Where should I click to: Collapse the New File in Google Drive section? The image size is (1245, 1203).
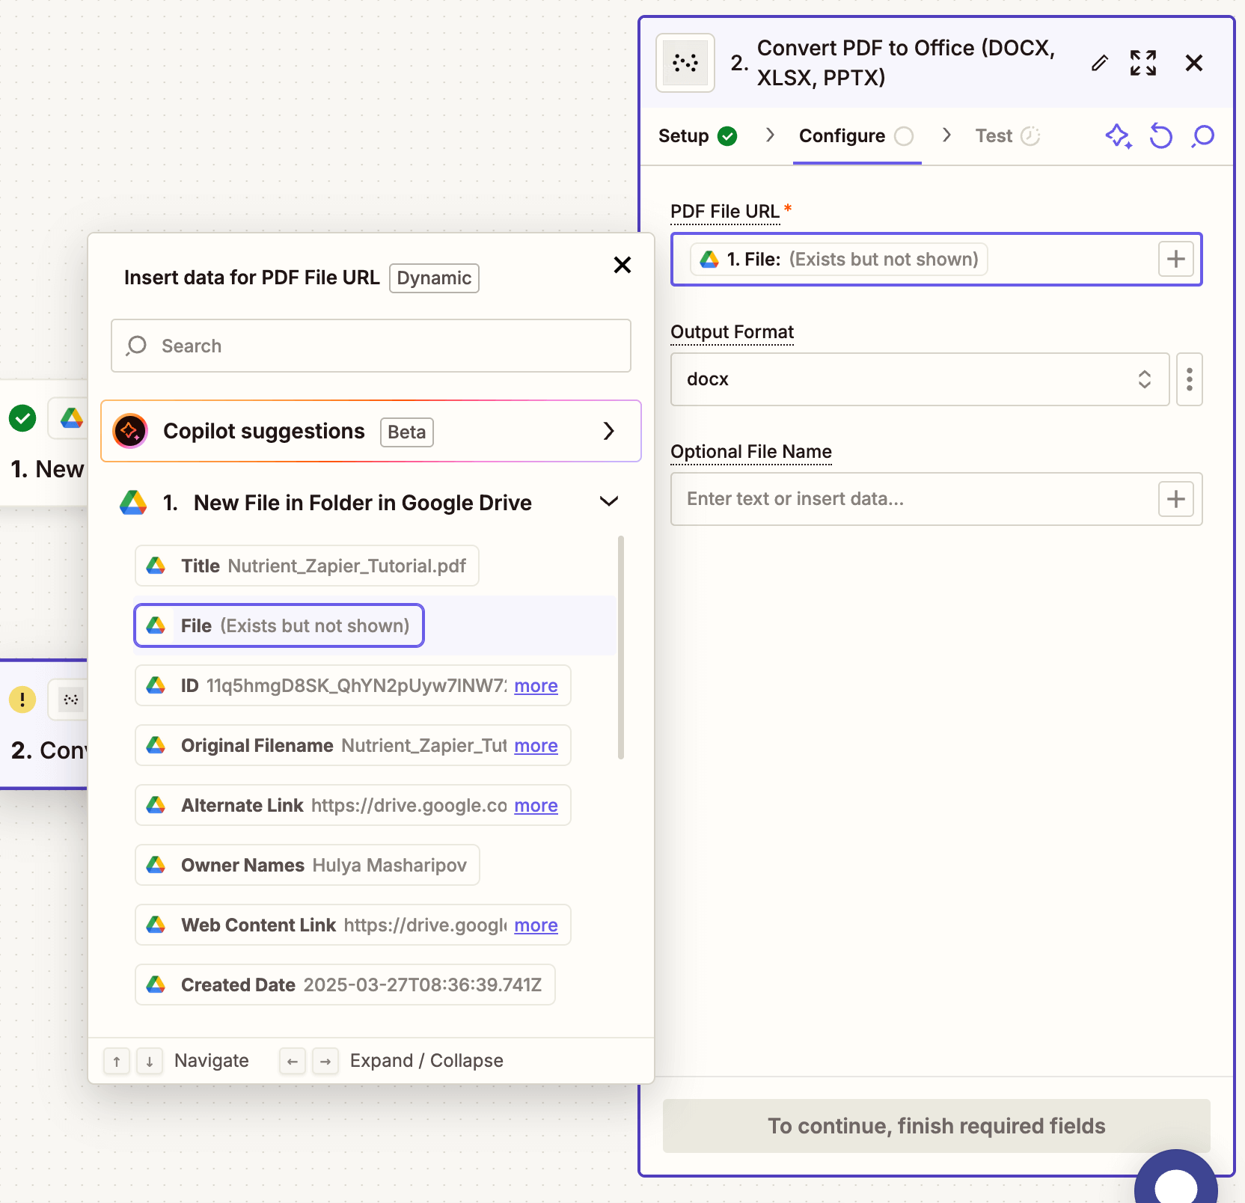608,502
